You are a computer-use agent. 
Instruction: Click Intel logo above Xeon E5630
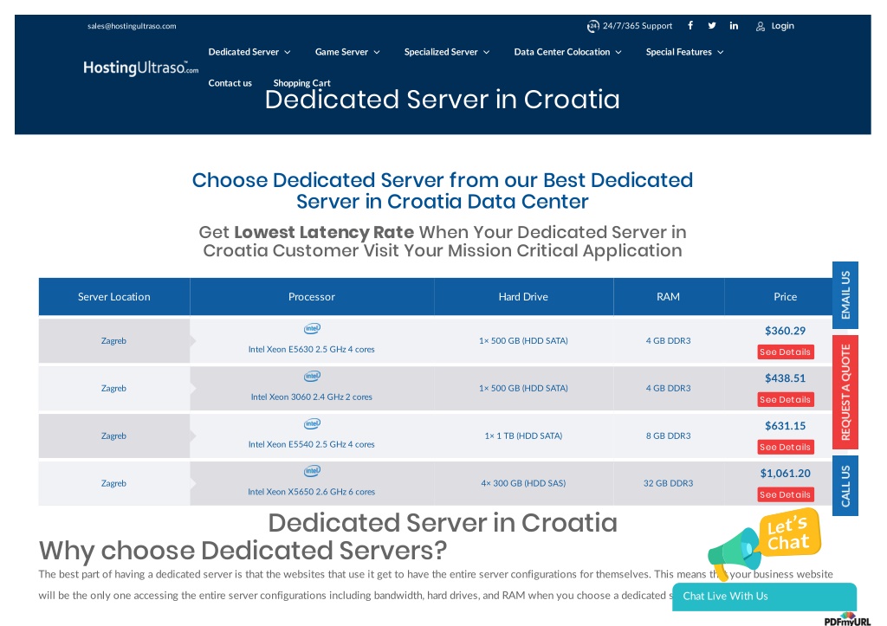[x=312, y=328]
